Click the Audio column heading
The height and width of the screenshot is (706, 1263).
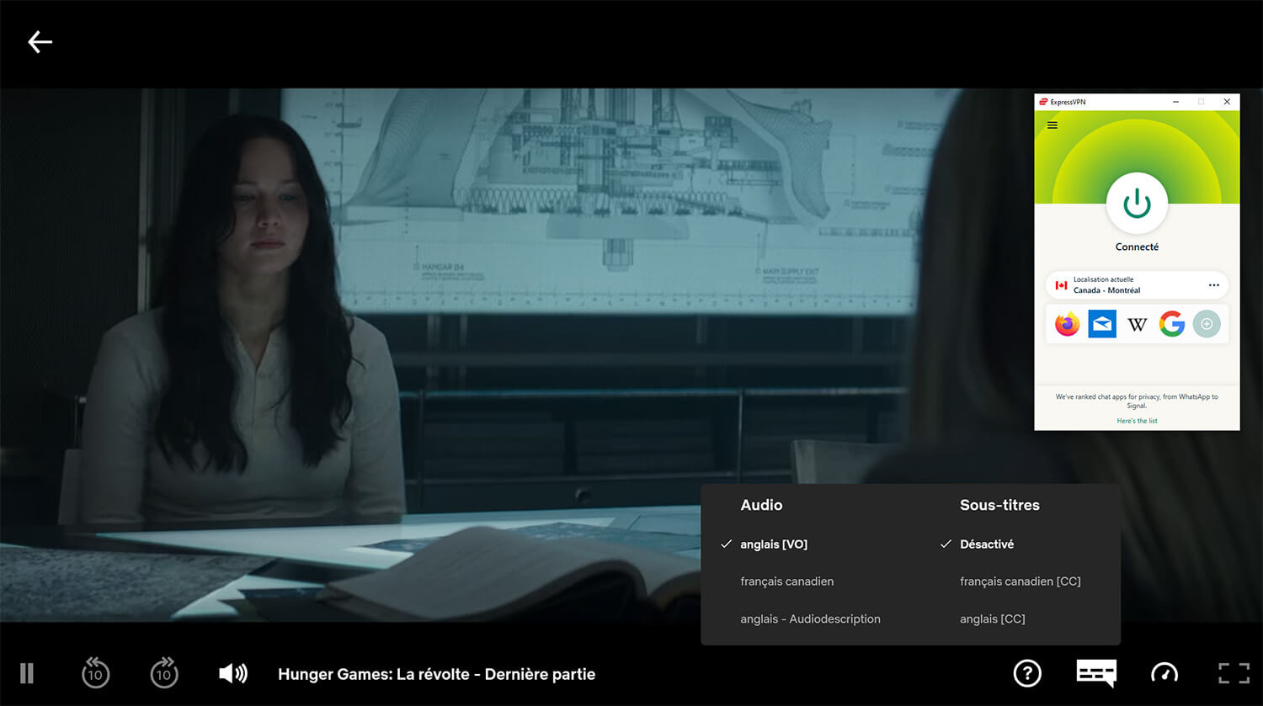pos(761,505)
